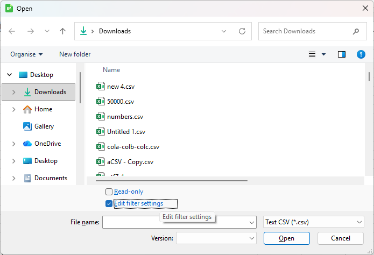This screenshot has height=255, width=374.
Task: Select the numbers.csv file icon
Action: (x=100, y=116)
